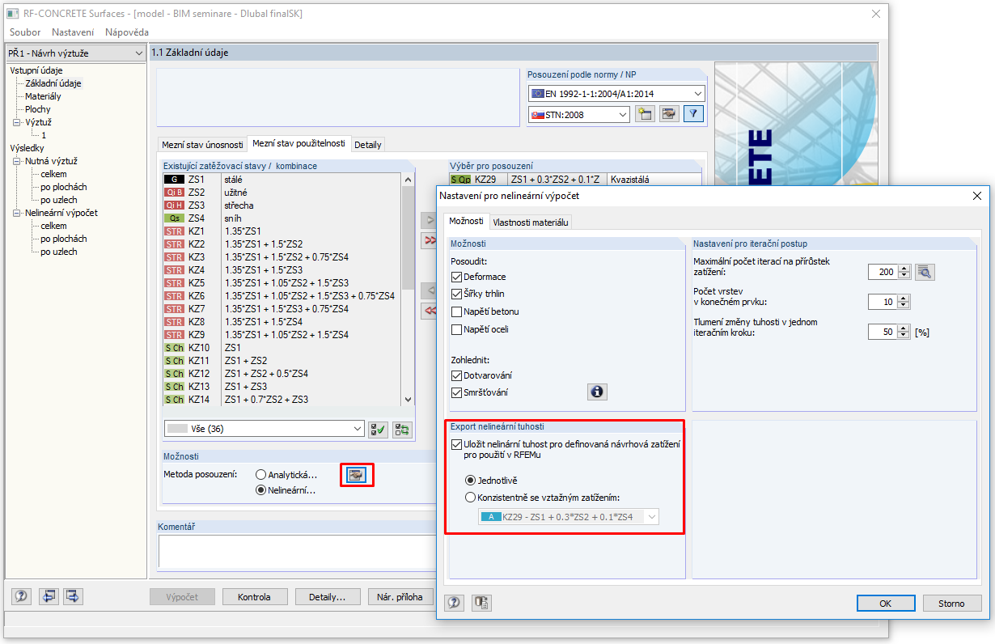Click the Storno button

click(951, 604)
